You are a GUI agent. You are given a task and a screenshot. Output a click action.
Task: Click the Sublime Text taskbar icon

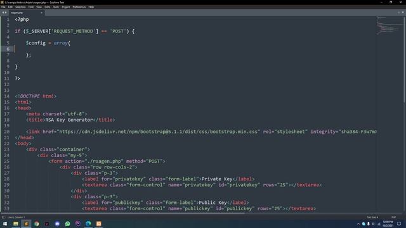26,224
